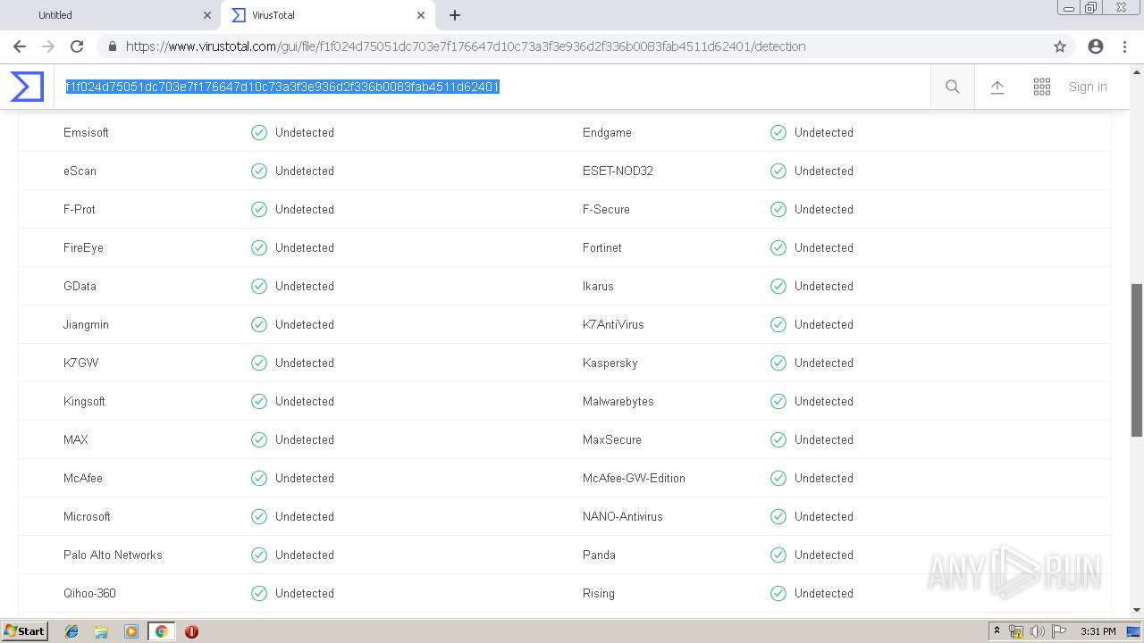The height and width of the screenshot is (643, 1144).
Task: Click the Malwarebytes engine name
Action: 618,401
